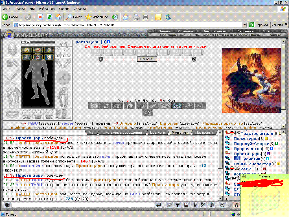Open the Безопасность top menu
The width and height of the screenshot is (289, 217).
click(215, 31)
